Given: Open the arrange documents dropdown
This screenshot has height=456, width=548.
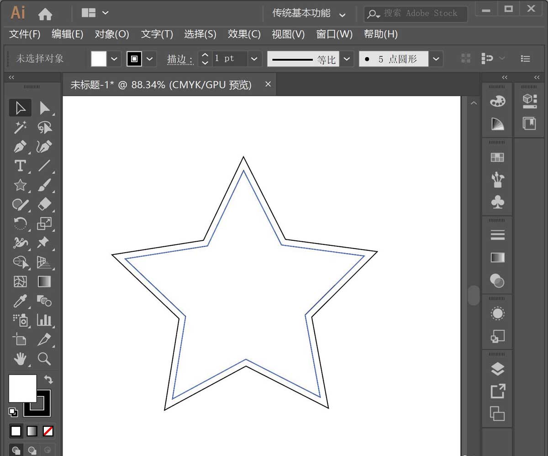Looking at the screenshot, I should pyautogui.click(x=95, y=13).
